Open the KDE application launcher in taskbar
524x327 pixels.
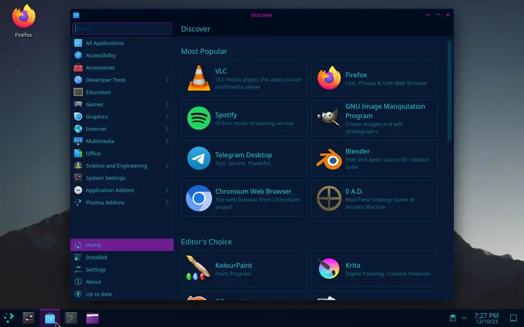(x=9, y=318)
